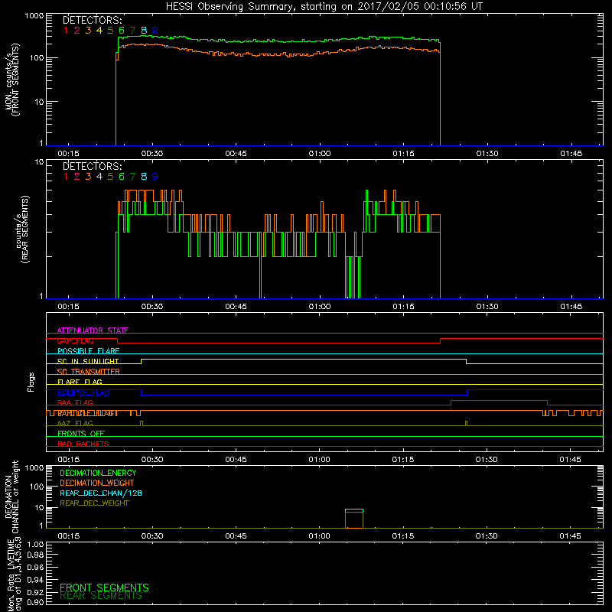Select detector 1 in front segments legend
This screenshot has height=612, width=612.
pyautogui.click(x=66, y=31)
